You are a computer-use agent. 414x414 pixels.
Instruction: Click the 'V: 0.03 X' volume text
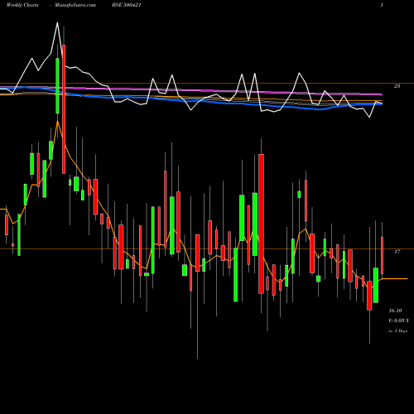point(399,320)
